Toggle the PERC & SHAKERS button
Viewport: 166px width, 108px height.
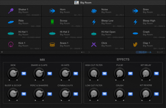pyautogui.click(x=50, y=94)
